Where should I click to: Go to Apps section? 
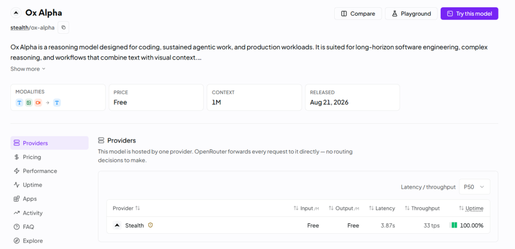pos(25,199)
